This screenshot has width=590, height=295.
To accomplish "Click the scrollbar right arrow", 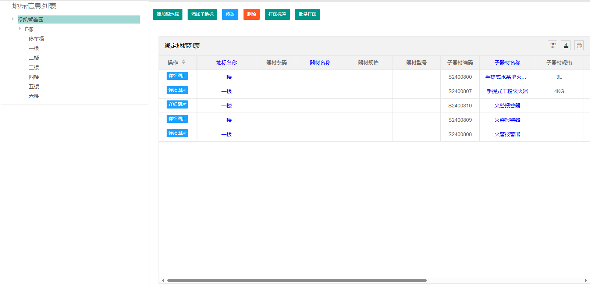I will 586,280.
